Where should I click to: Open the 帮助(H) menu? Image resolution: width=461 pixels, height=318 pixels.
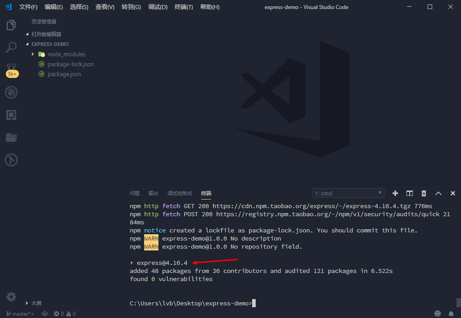coord(210,7)
